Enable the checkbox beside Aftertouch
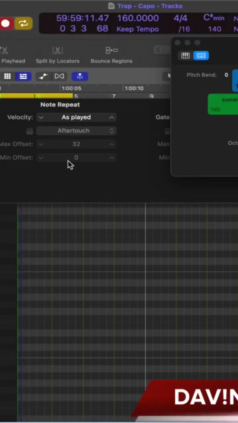Viewport: 238px width, 423px height. [30, 131]
